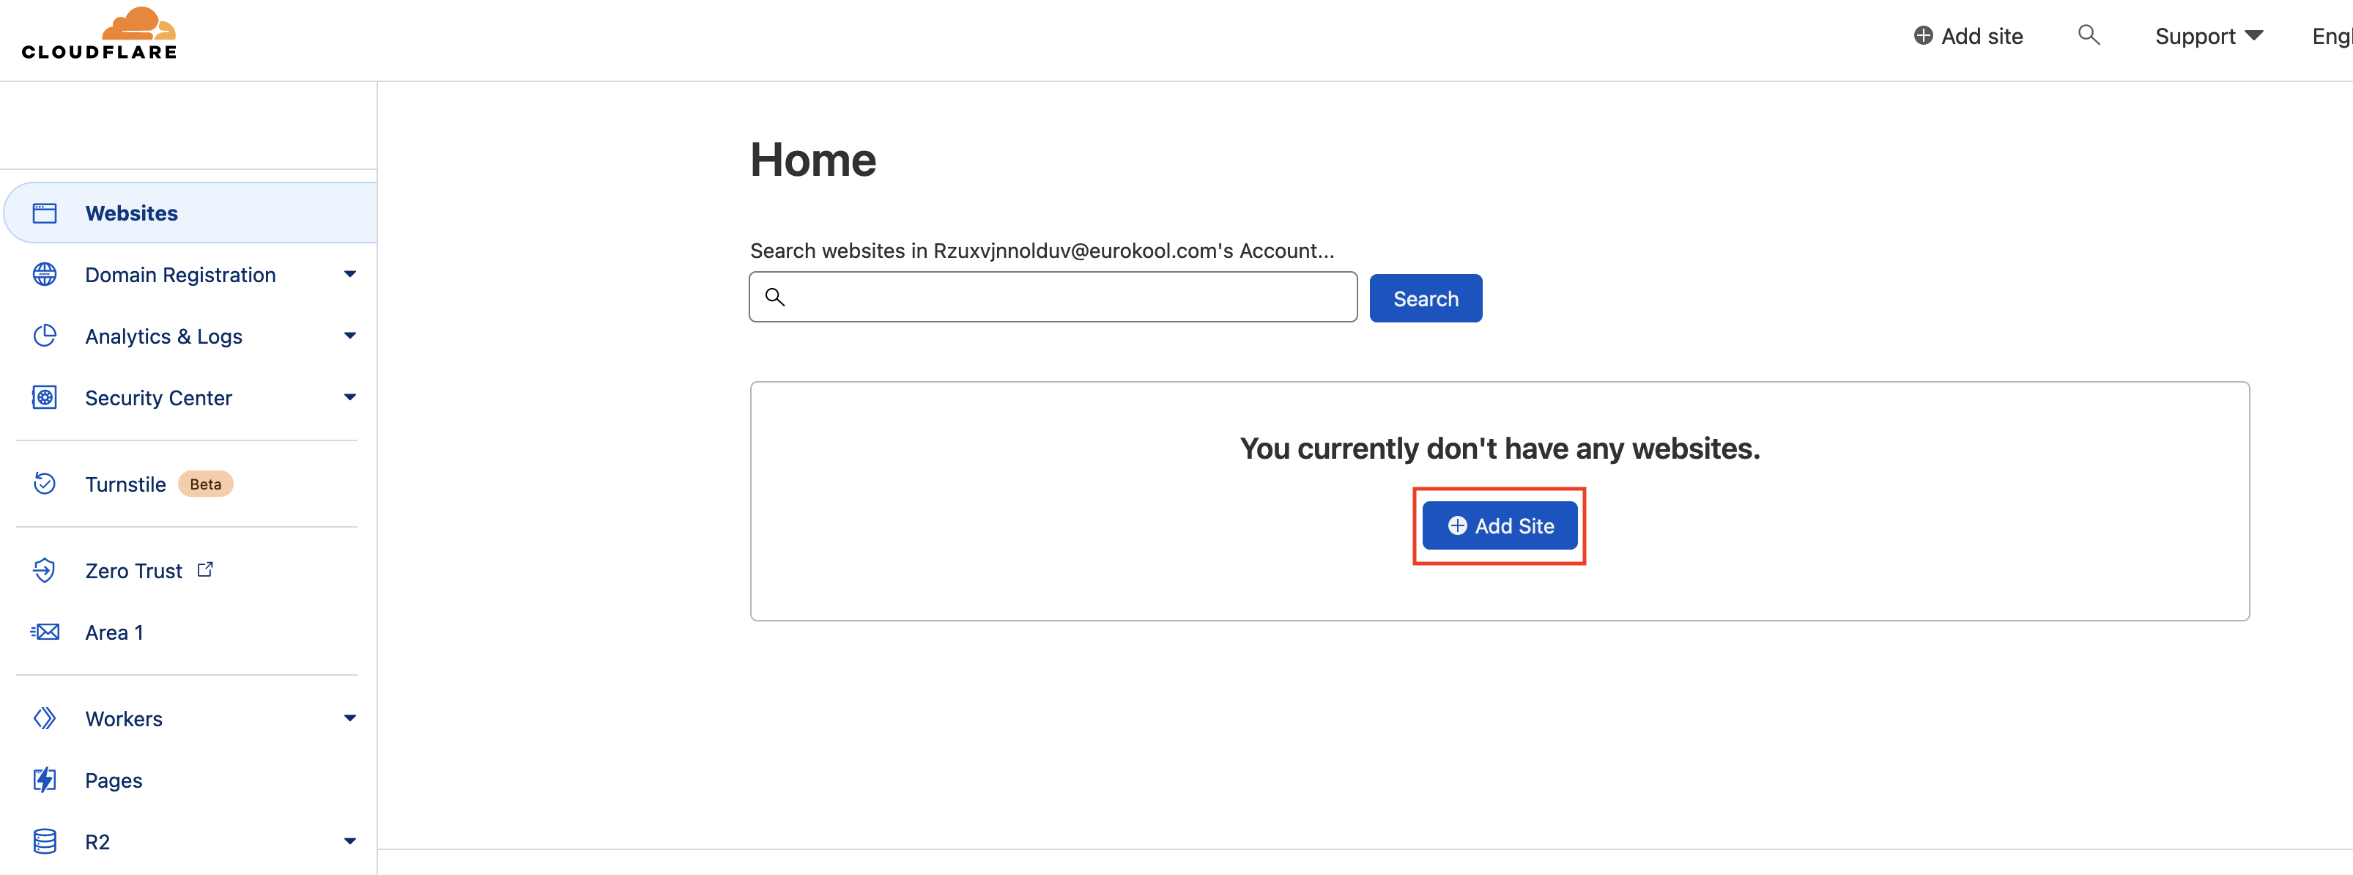Click the Turnstile icon in sidebar

coord(45,483)
